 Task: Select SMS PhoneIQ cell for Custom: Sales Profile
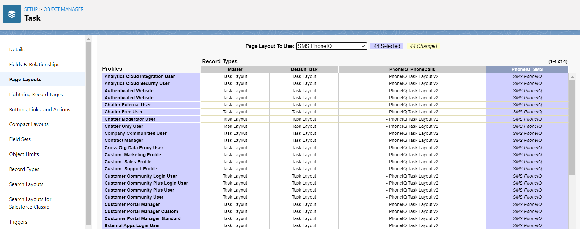(527, 162)
